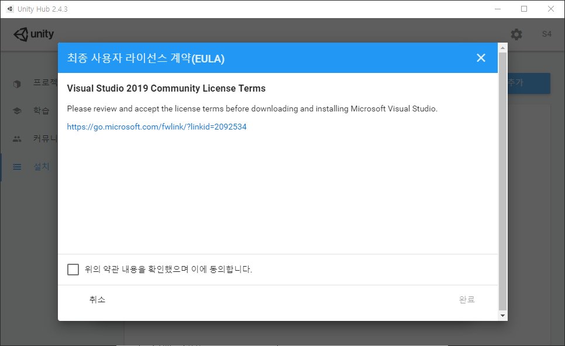Close the EULA dialog with the X
Image resolution: width=565 pixels, height=346 pixels.
(481, 58)
